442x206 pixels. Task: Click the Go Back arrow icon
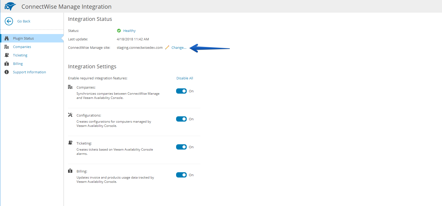[x=9, y=21]
